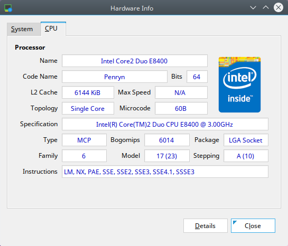Viewport: 288px width, 246px height.
Task: Click the processor Name field
Action: pyautogui.click(x=135, y=61)
